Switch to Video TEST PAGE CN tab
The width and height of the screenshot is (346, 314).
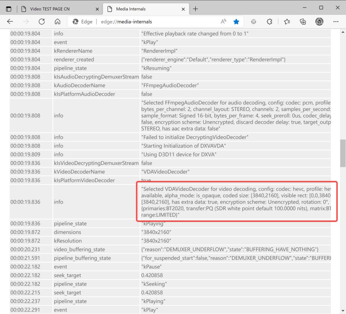pos(58,9)
